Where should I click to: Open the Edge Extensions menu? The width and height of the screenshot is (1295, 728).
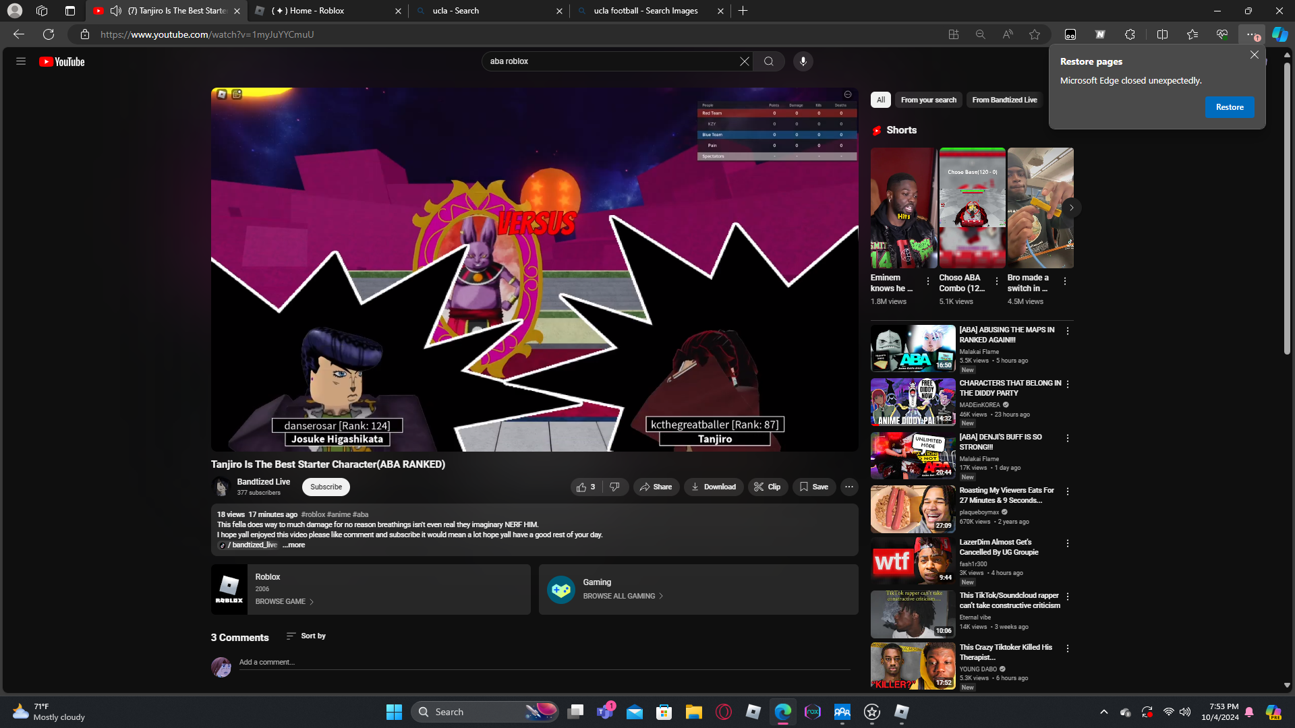click(x=1130, y=34)
